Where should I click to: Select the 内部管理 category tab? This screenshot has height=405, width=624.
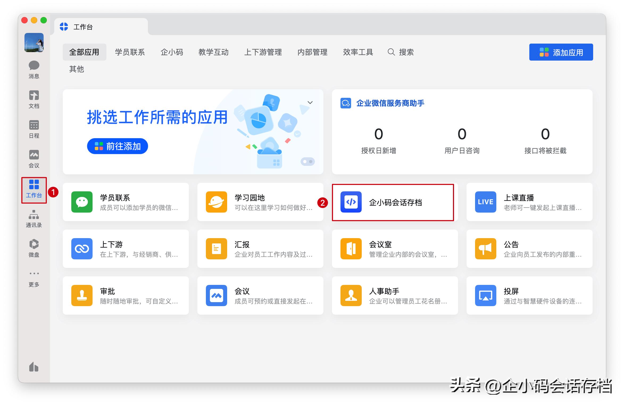pyautogui.click(x=313, y=52)
